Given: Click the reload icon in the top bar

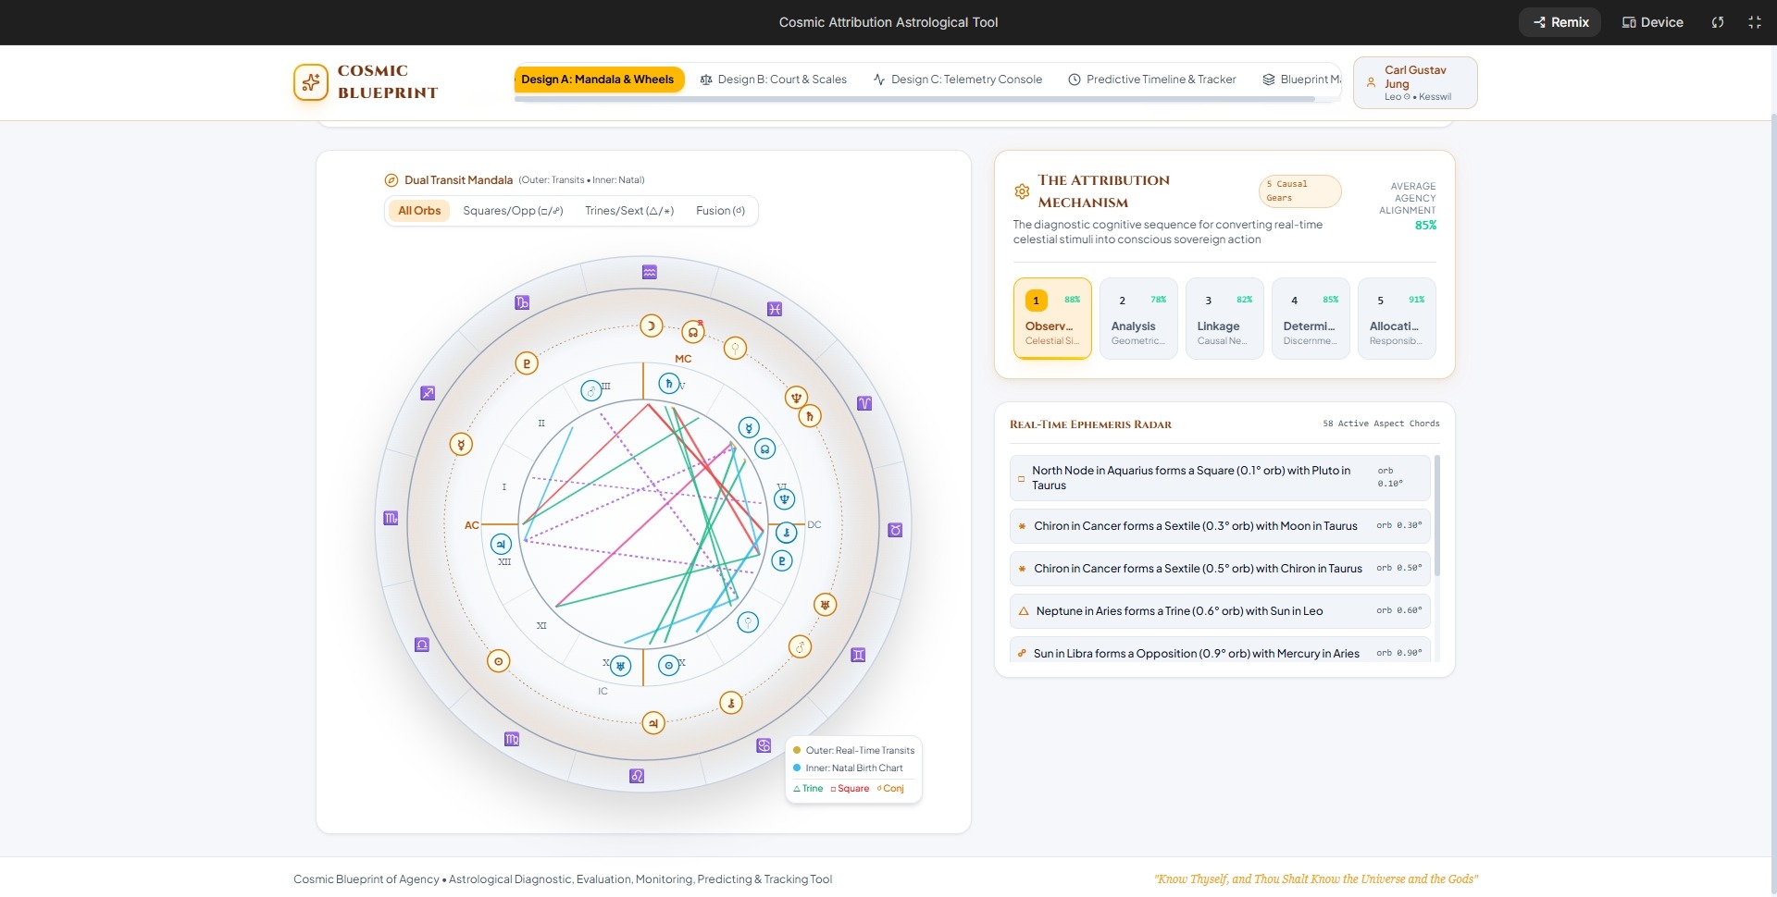Looking at the screenshot, I should (1718, 22).
